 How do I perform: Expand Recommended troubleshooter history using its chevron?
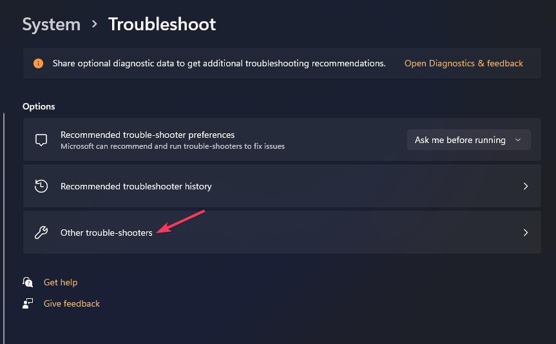[526, 186]
